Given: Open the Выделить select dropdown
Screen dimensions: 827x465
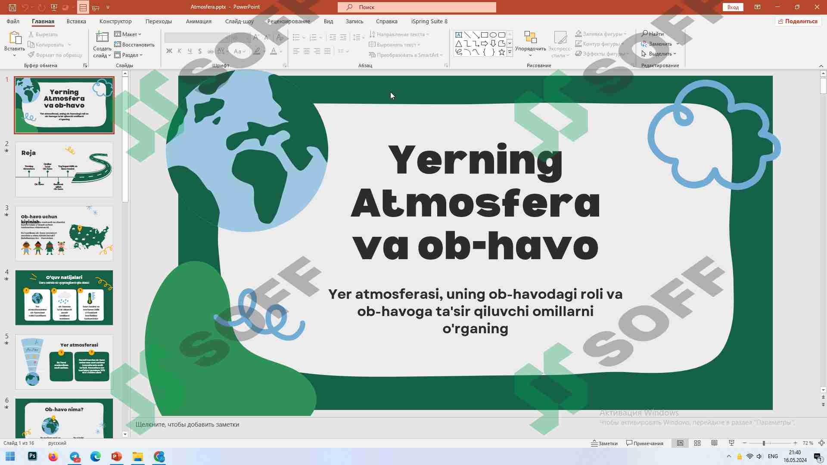Looking at the screenshot, I should pos(659,54).
